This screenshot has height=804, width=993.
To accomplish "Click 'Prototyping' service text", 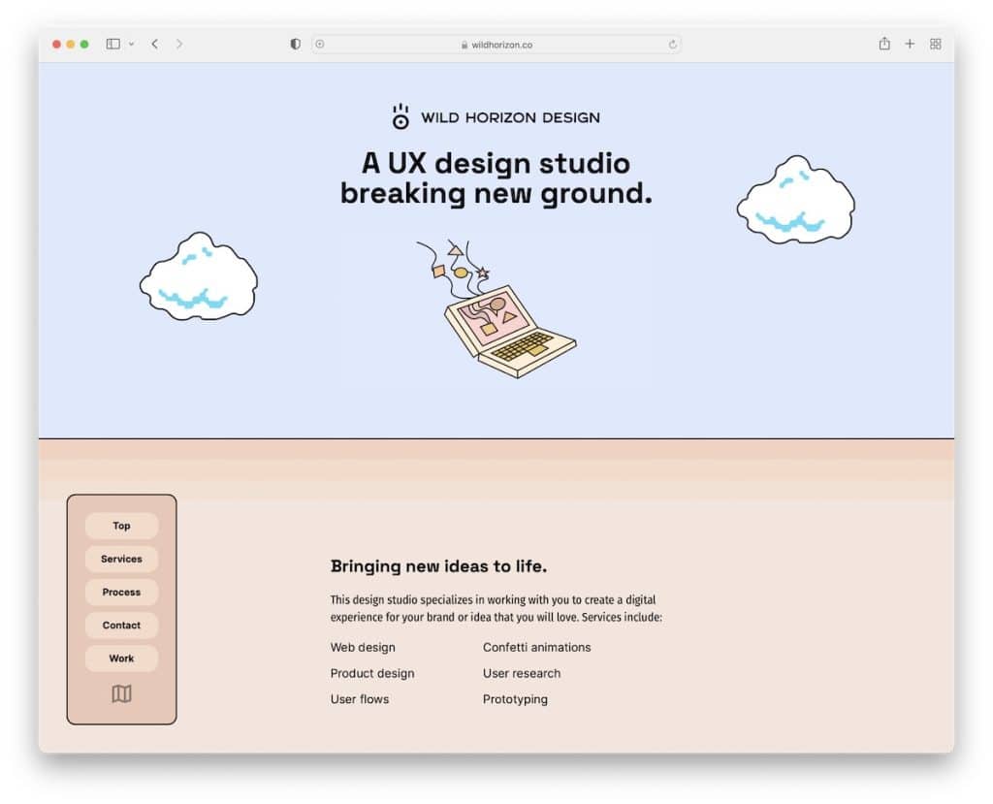I will pos(516,699).
